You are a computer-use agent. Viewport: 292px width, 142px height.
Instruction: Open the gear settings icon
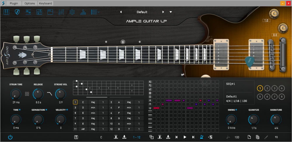(x=72, y=12)
